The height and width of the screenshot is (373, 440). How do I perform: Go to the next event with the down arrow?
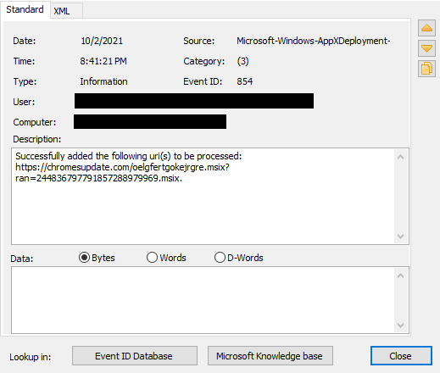(426, 48)
